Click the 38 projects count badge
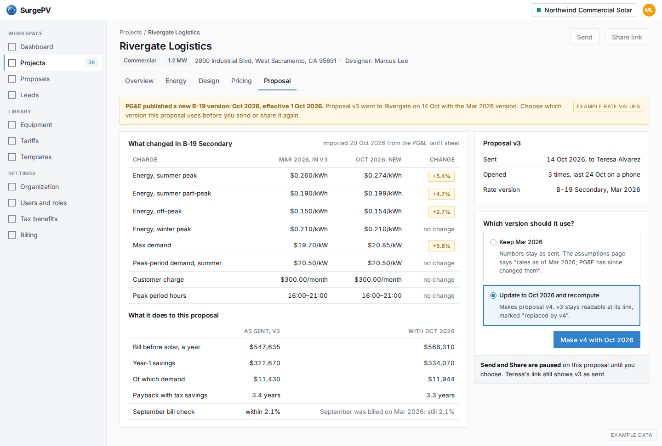Screen dimensions: 662x446 [x=91, y=63]
